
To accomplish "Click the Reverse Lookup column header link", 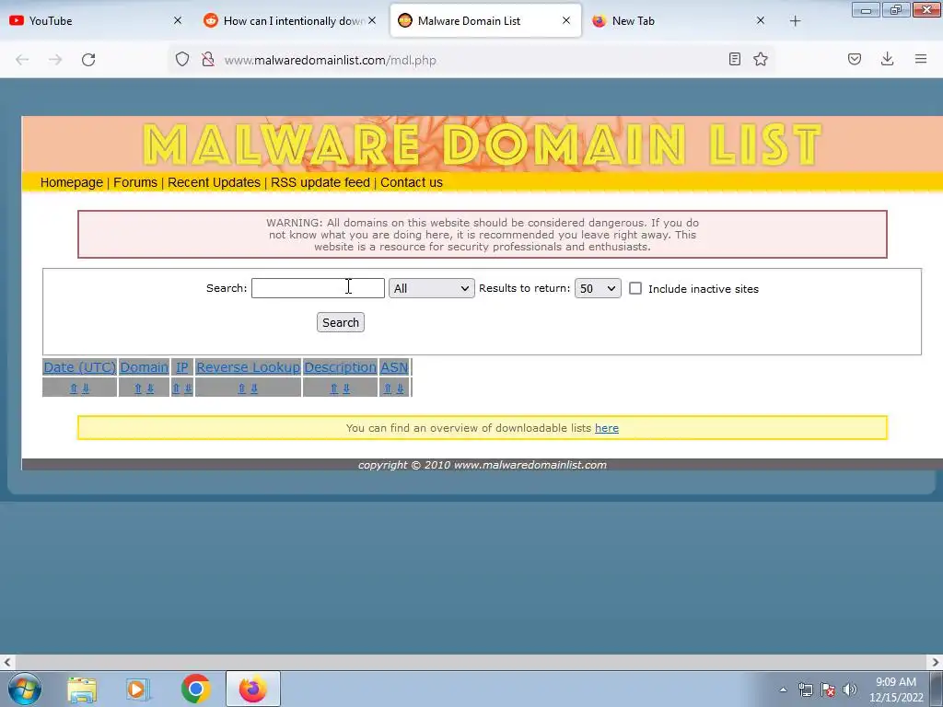I will pyautogui.click(x=249, y=367).
